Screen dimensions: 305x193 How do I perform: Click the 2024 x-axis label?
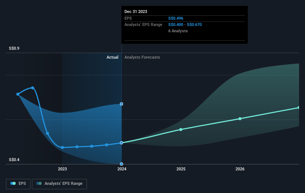(x=122, y=169)
